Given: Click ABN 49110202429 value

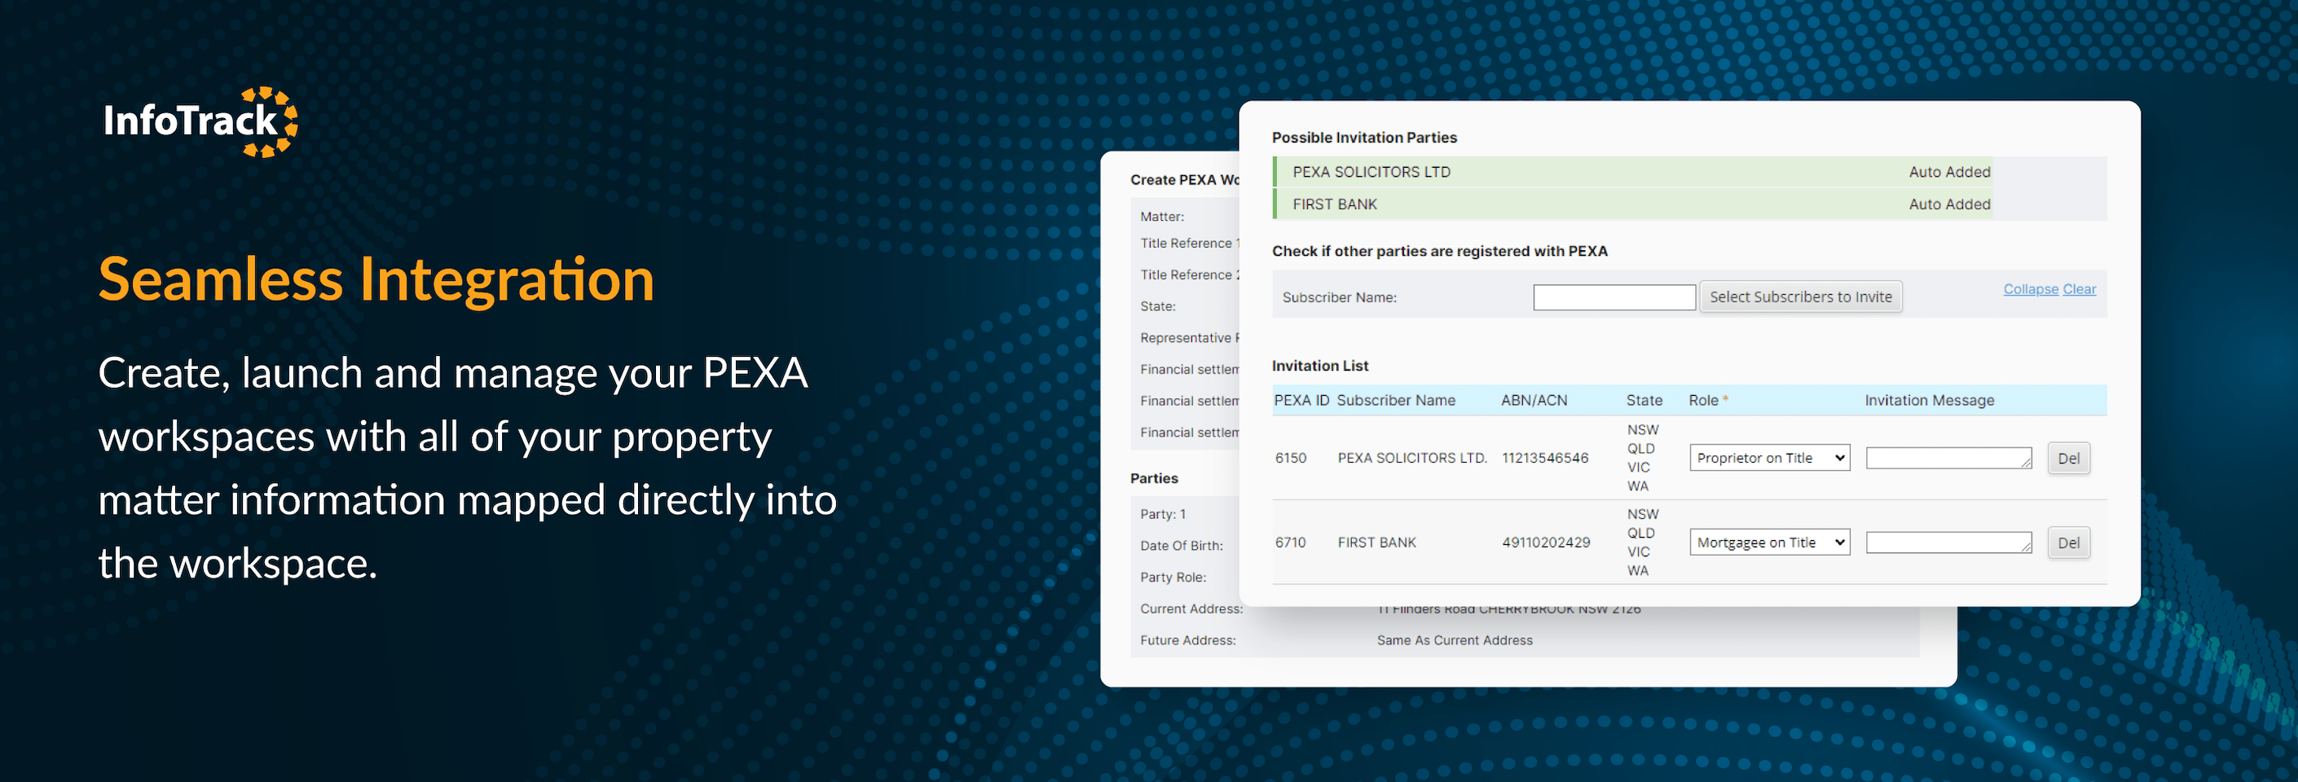Looking at the screenshot, I should pyautogui.click(x=1546, y=543).
